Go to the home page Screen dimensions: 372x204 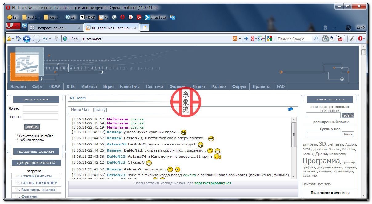click(x=18, y=39)
